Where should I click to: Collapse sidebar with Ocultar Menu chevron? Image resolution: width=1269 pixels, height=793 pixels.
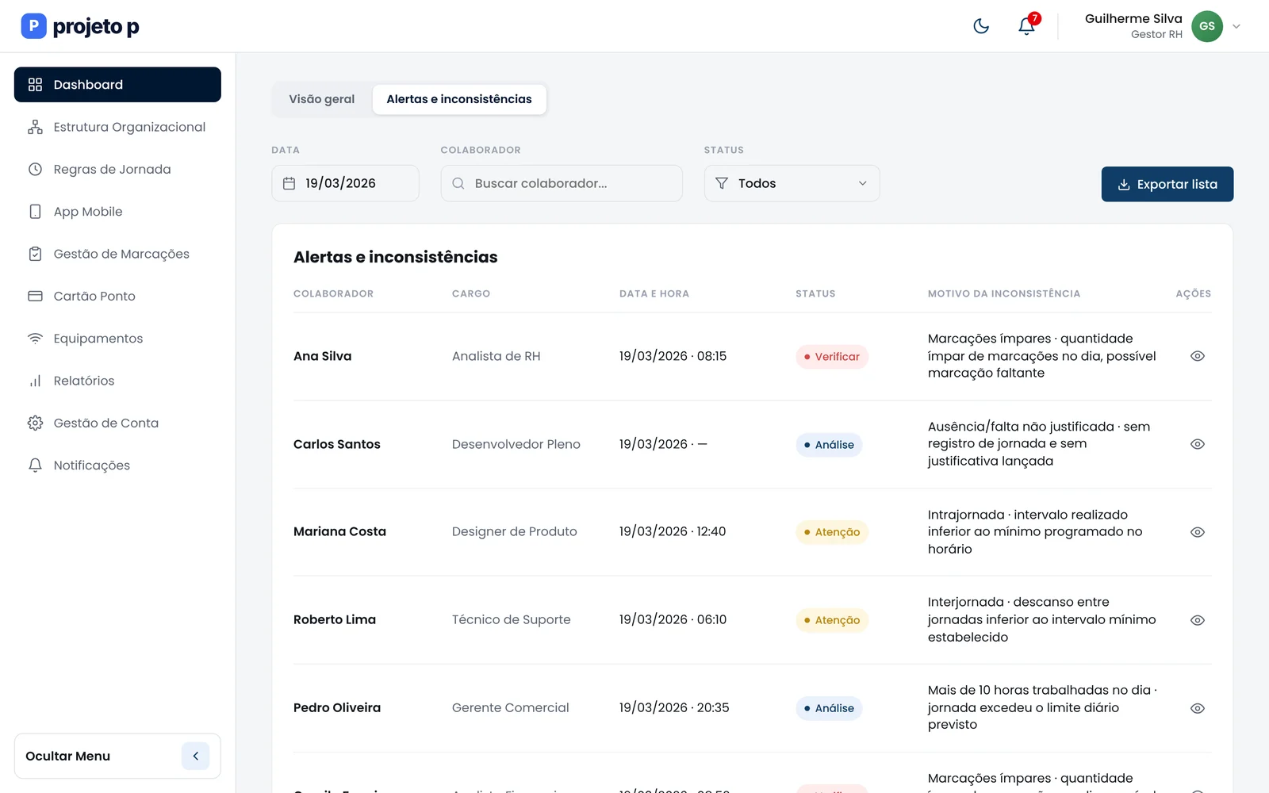195,756
